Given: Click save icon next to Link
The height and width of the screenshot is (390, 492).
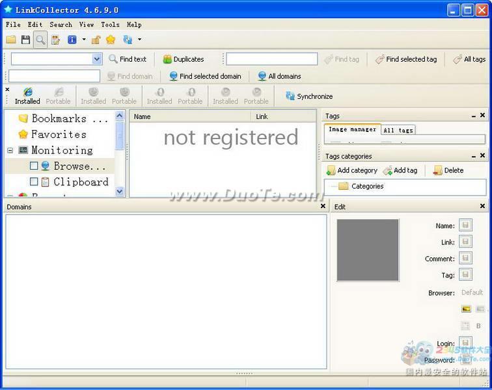Looking at the screenshot, I should point(466,241).
